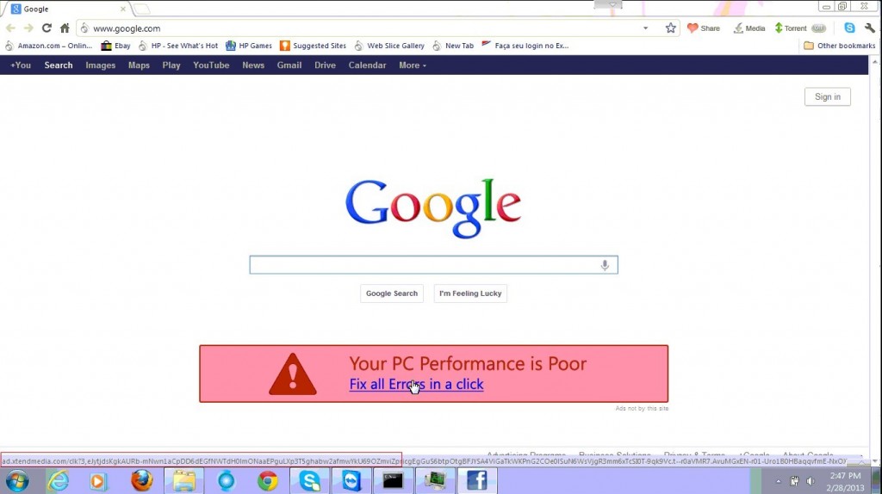This screenshot has height=494, width=882.
Task: Go back with the browser back arrow
Action: 10,28
